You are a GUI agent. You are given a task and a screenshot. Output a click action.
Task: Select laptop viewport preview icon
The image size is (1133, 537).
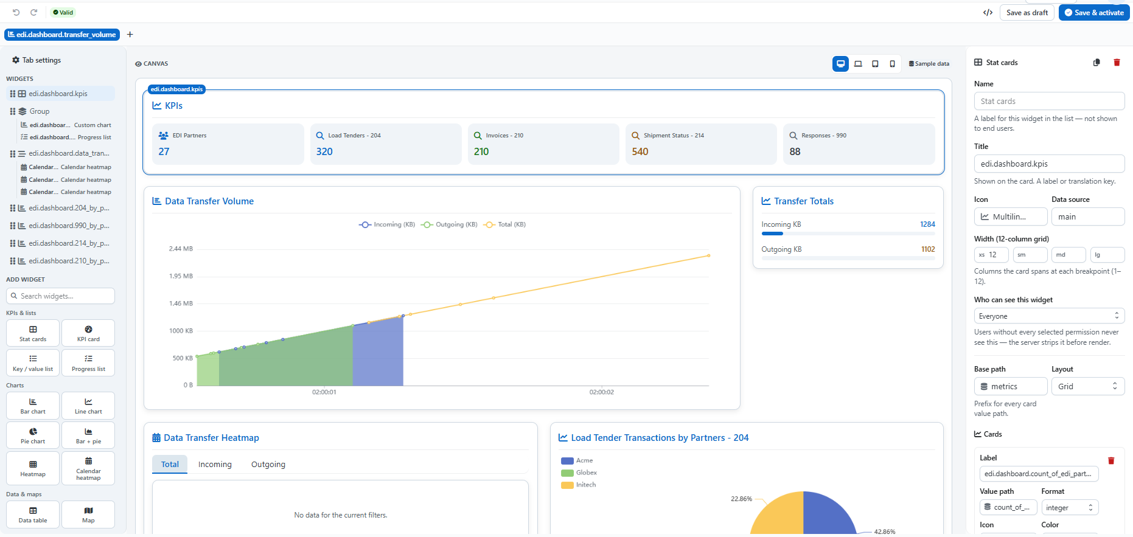[858, 63]
